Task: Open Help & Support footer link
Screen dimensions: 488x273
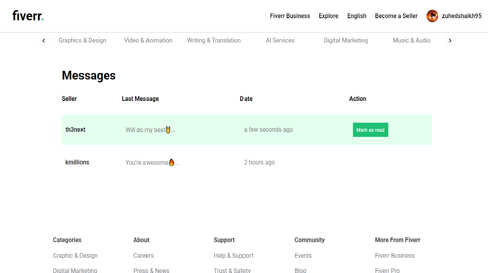Action: [234, 256]
